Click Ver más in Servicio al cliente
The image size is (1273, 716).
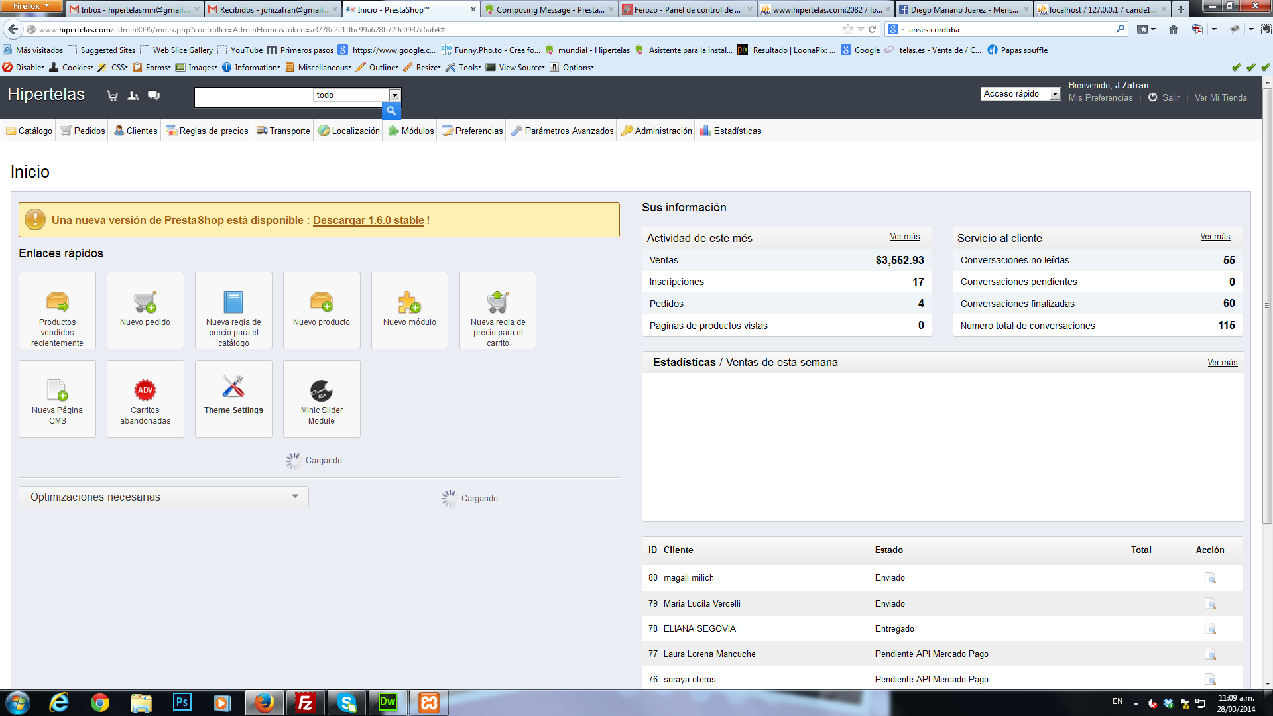[x=1215, y=237]
